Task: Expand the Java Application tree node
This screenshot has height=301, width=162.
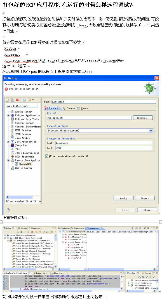Action: [8, 142]
